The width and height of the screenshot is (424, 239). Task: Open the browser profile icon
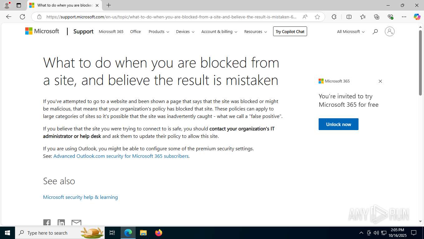coord(7,5)
